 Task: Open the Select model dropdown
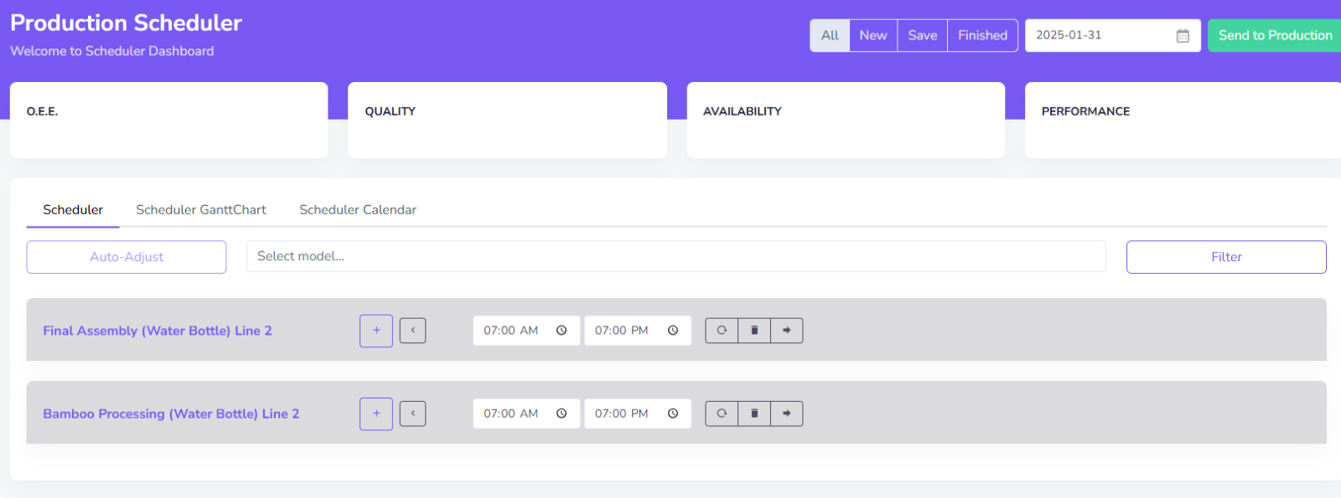click(x=676, y=256)
